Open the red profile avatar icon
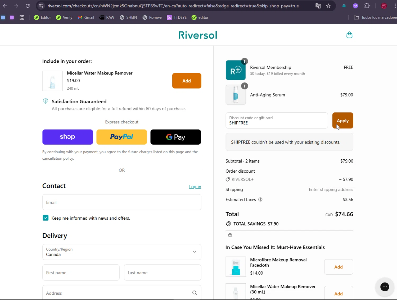The width and height of the screenshot is (397, 300). (x=384, y=6)
